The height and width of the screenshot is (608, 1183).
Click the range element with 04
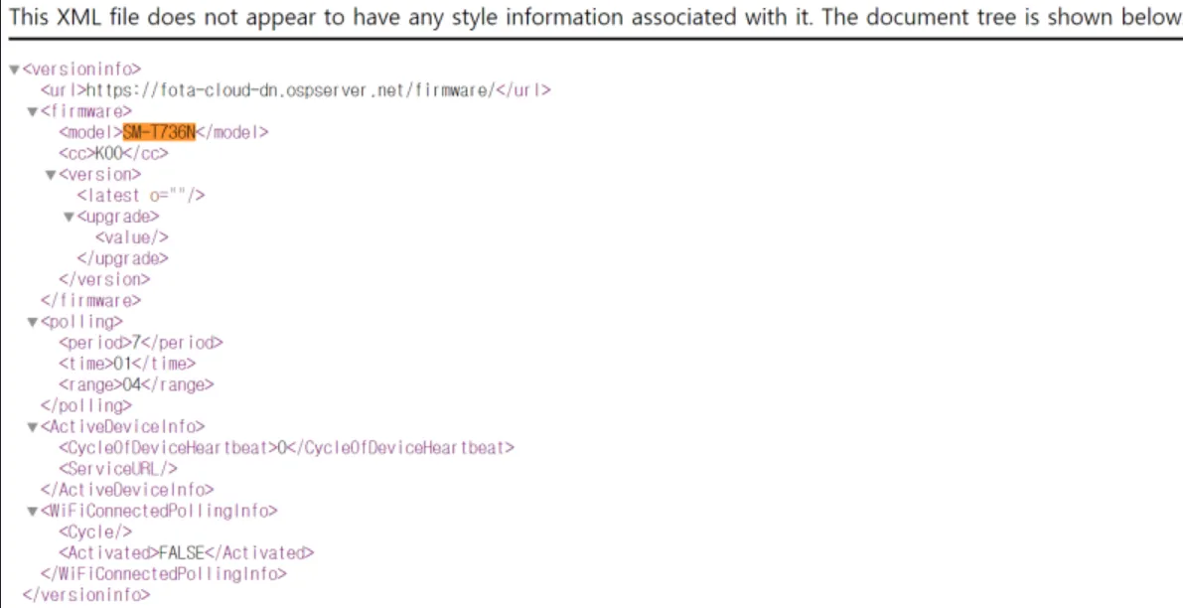pyautogui.click(x=136, y=384)
